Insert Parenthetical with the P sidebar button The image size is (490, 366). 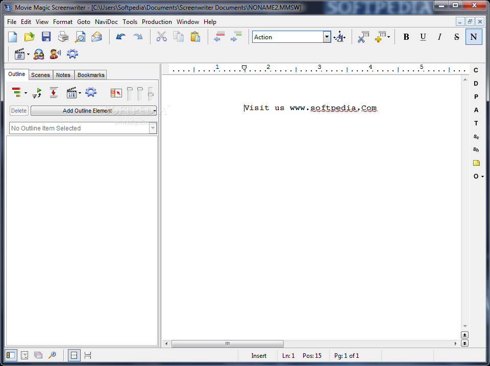click(x=476, y=97)
